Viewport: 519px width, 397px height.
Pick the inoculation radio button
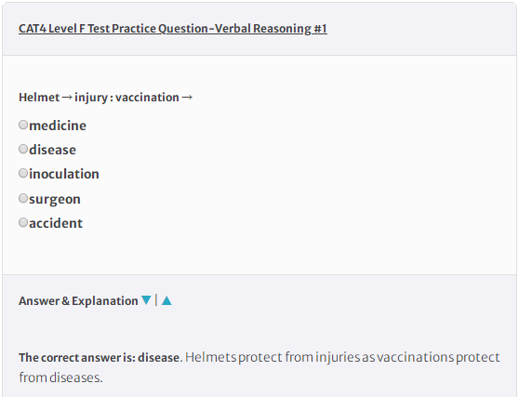point(23,173)
